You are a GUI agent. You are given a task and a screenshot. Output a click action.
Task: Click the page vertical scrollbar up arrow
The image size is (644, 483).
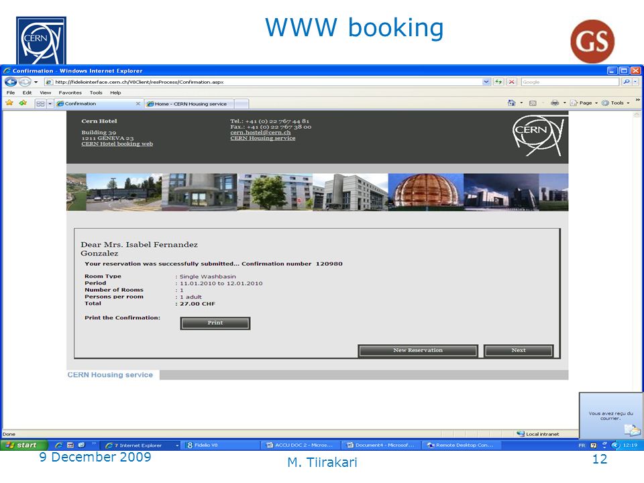coord(637,114)
